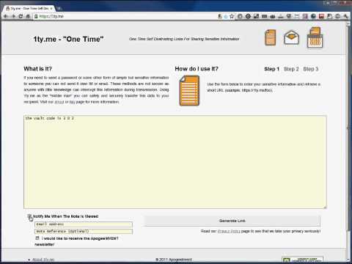This screenshot has width=352, height=264.
Task: Click the 1ty.me - "One Time" site title
Action: tap(68, 39)
